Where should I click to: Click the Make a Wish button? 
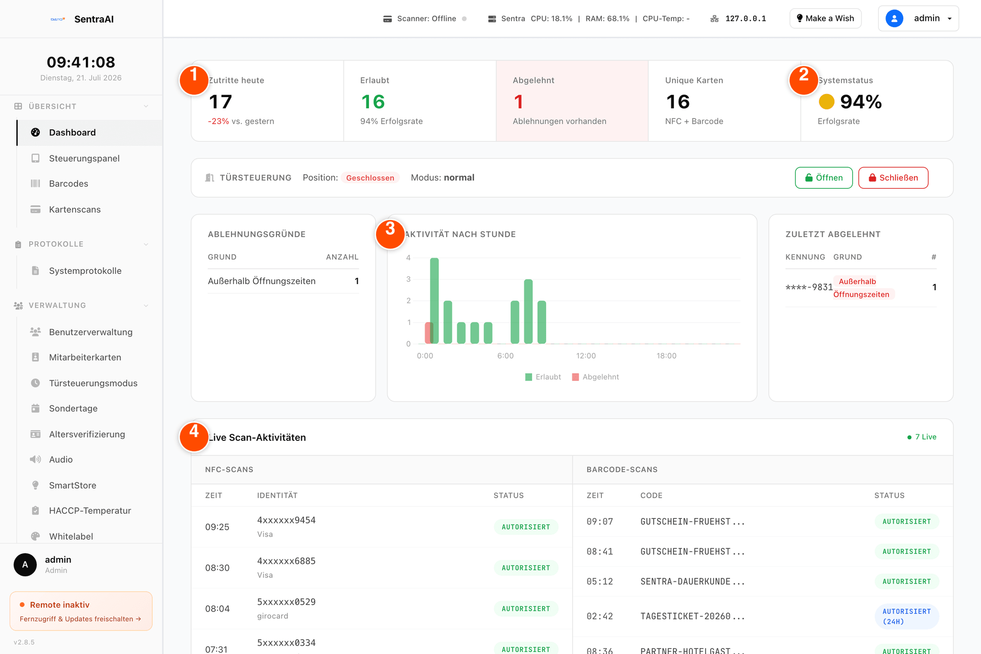[825, 18]
